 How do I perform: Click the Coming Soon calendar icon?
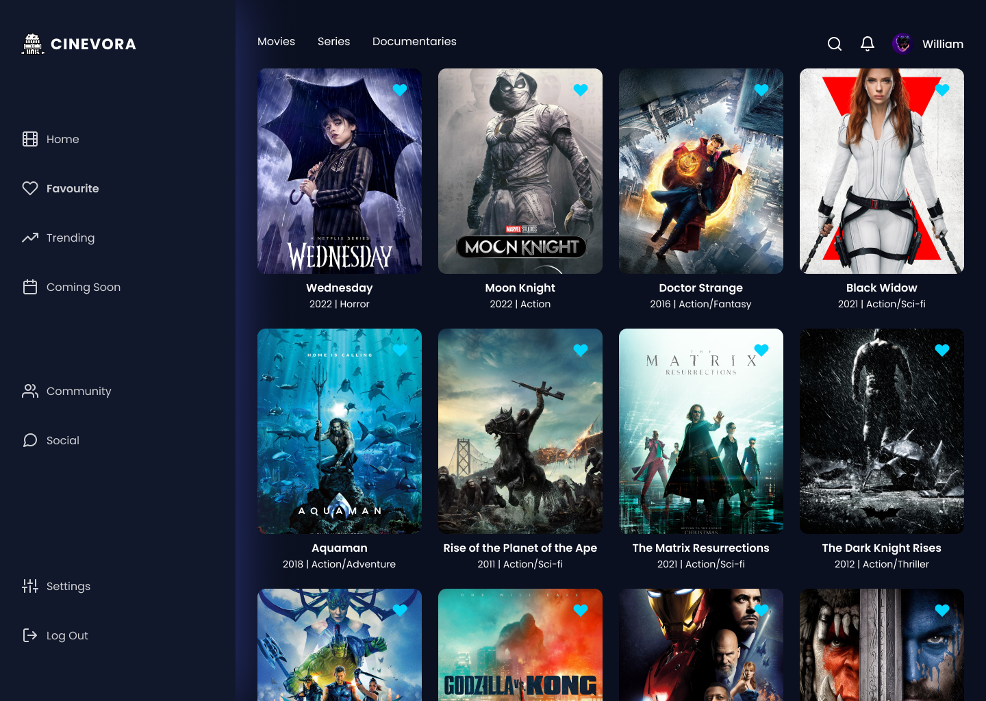coord(30,287)
